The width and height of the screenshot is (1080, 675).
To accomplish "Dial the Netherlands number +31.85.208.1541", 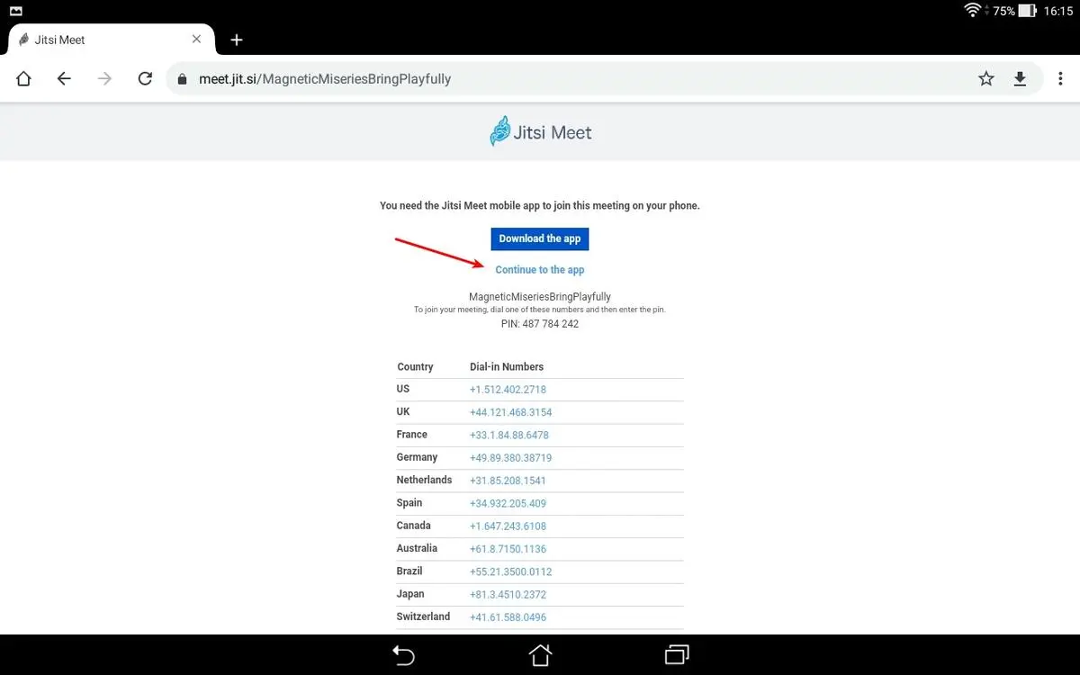I will (x=508, y=481).
